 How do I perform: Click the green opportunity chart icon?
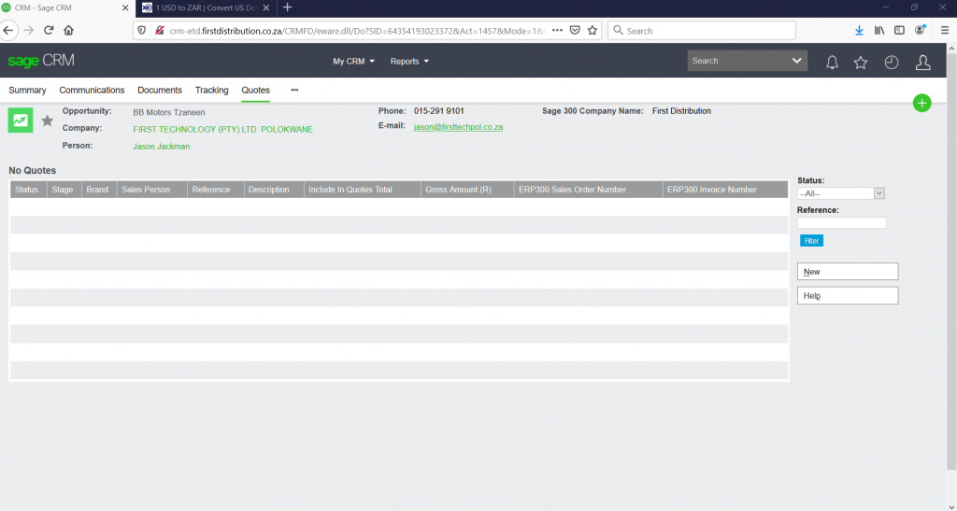pyautogui.click(x=21, y=121)
